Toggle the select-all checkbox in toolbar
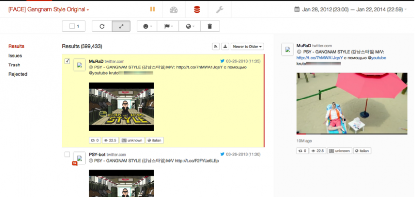415x197 pixels. click(72, 26)
